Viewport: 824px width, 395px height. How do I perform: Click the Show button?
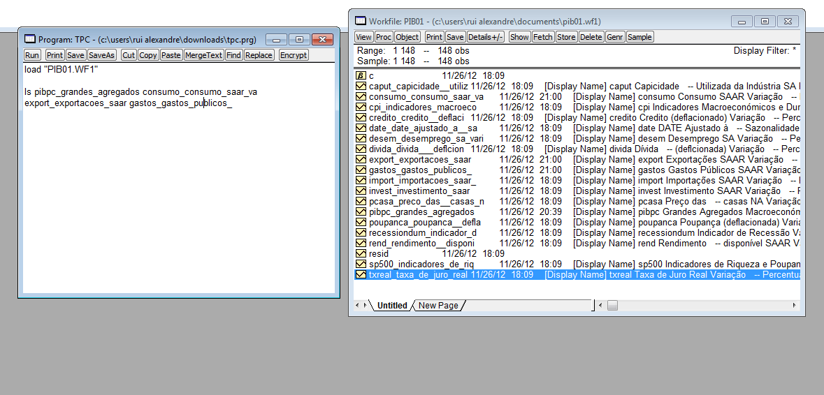[520, 37]
